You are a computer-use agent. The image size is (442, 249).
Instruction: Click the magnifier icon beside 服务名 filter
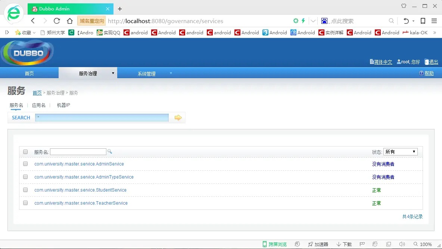click(110, 152)
